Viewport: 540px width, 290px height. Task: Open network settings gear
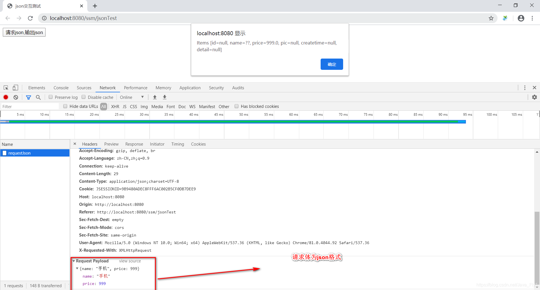click(x=534, y=97)
